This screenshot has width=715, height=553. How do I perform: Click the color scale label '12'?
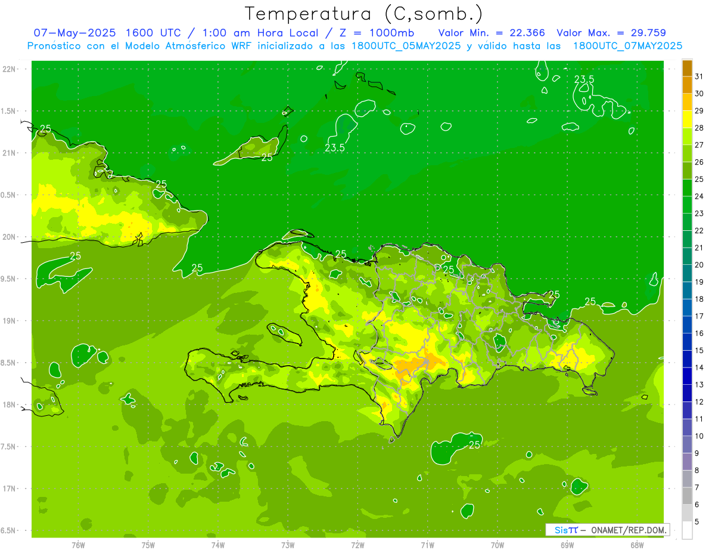point(700,402)
